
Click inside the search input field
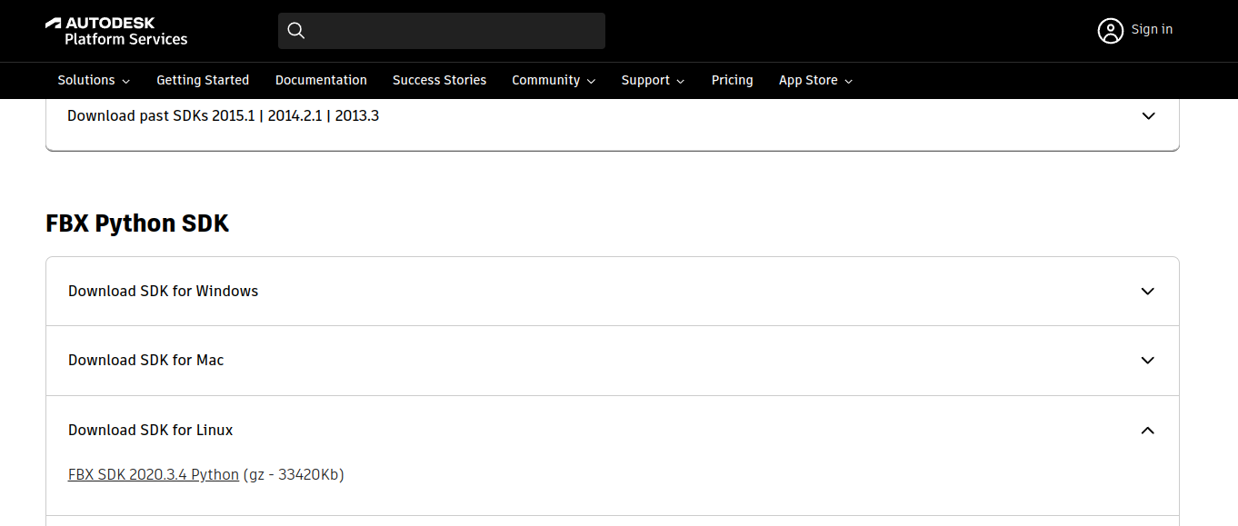(x=454, y=31)
